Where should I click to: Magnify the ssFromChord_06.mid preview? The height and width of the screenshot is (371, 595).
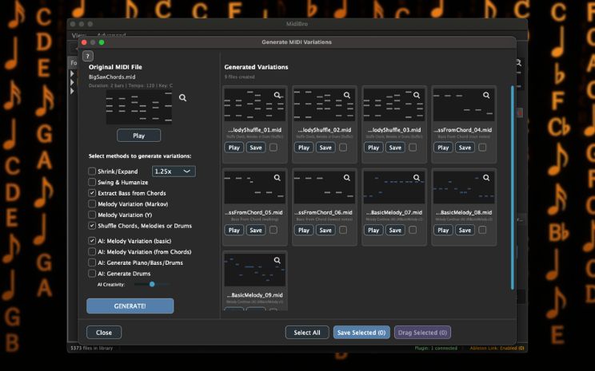[x=347, y=178]
